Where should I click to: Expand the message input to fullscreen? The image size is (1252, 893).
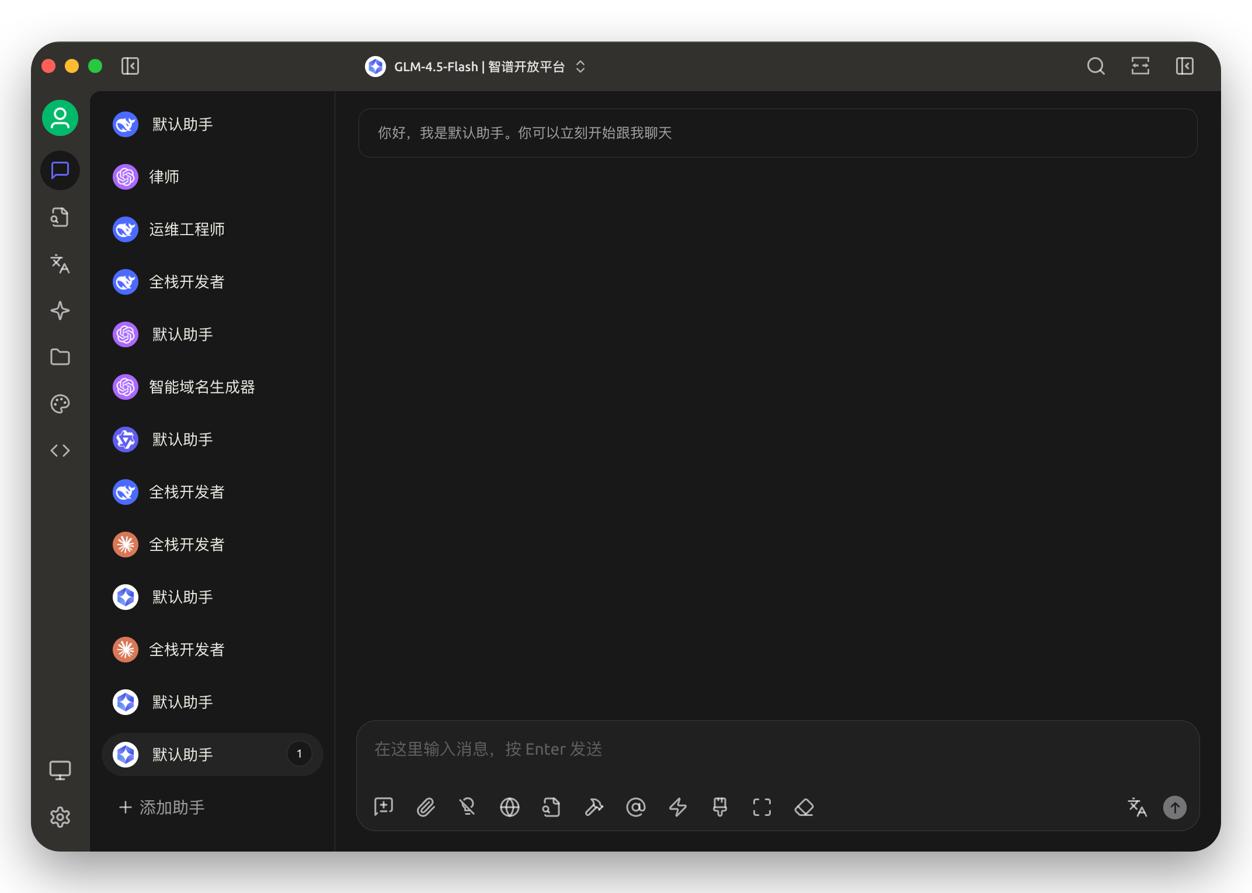click(761, 807)
